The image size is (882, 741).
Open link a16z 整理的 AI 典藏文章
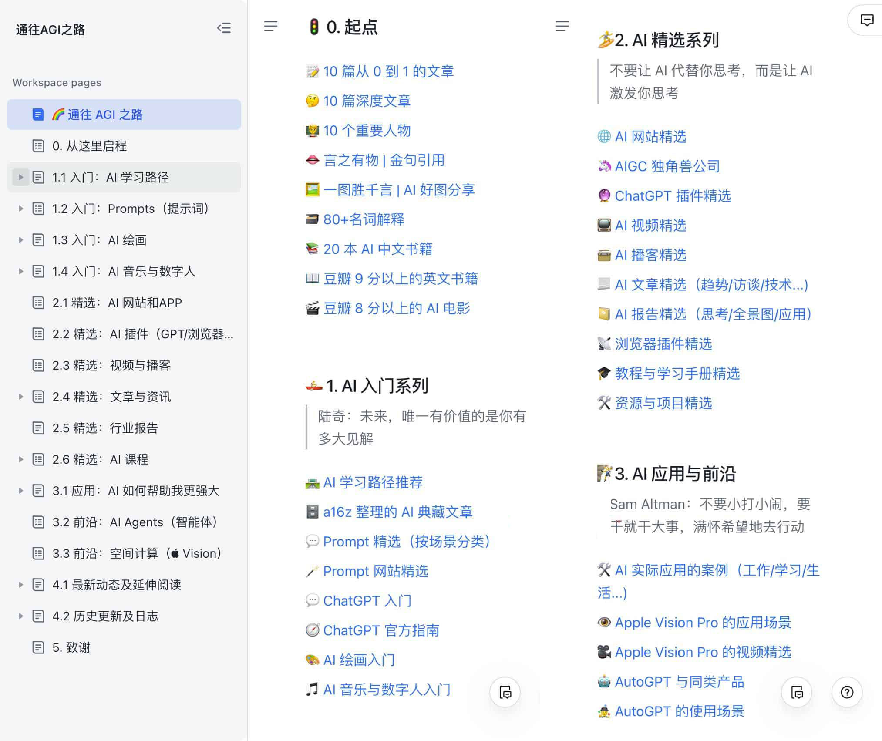click(x=397, y=512)
